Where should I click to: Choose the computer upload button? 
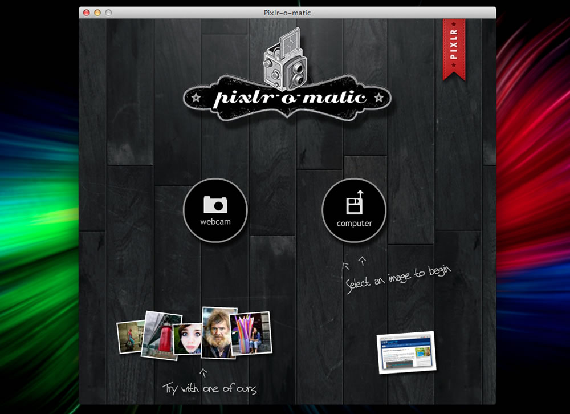coord(354,210)
